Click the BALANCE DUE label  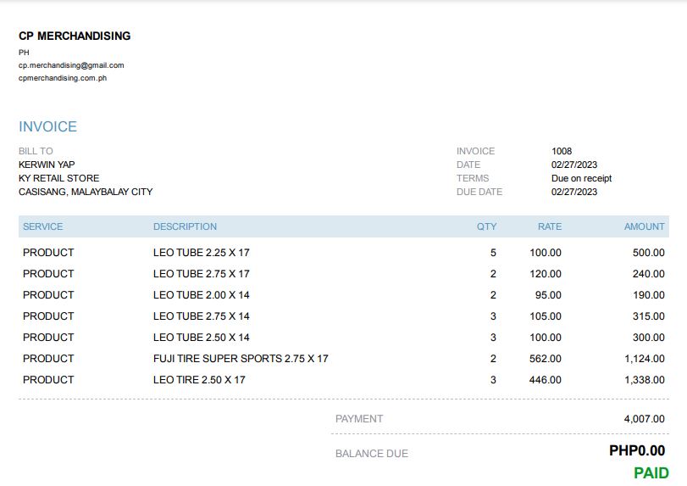(372, 454)
